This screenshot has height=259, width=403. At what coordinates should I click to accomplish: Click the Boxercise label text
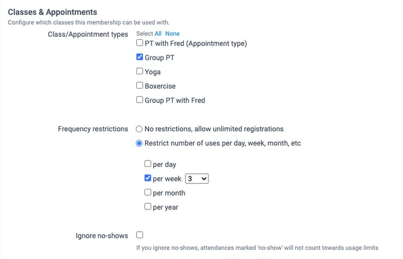point(161,86)
